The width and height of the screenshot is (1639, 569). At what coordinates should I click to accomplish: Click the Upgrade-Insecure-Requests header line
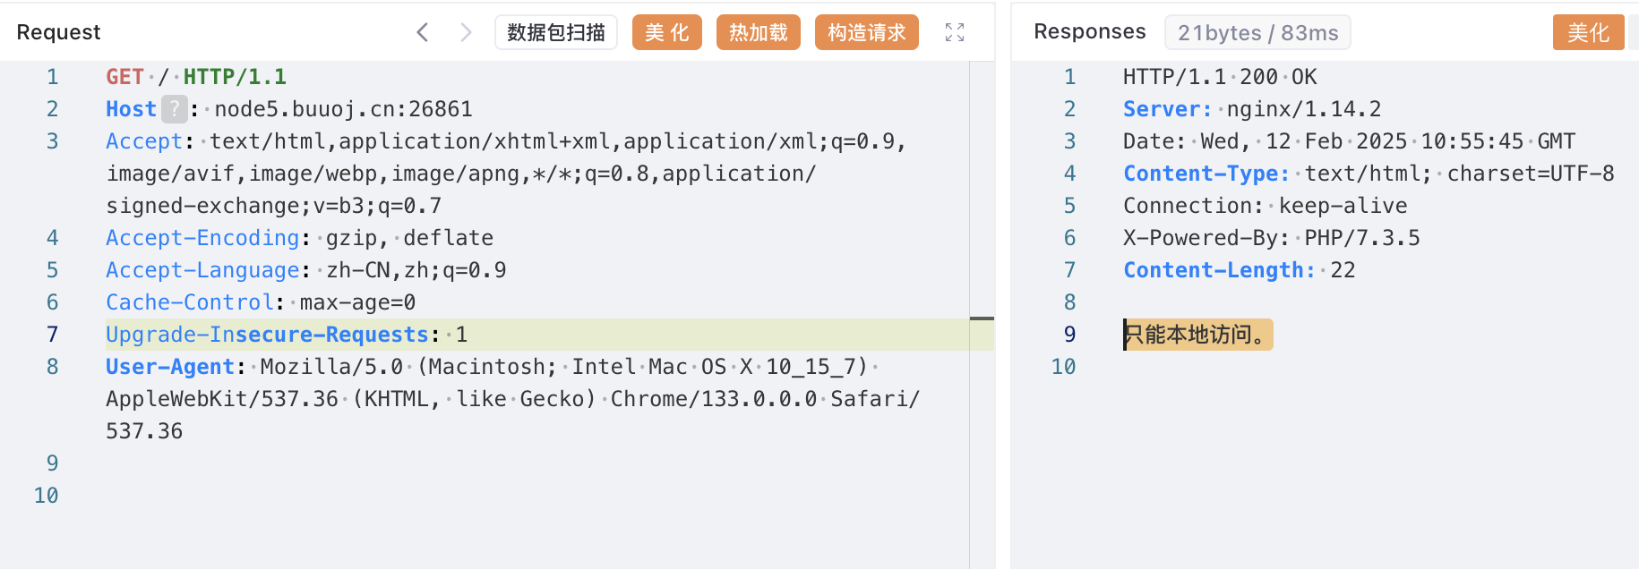pos(267,335)
